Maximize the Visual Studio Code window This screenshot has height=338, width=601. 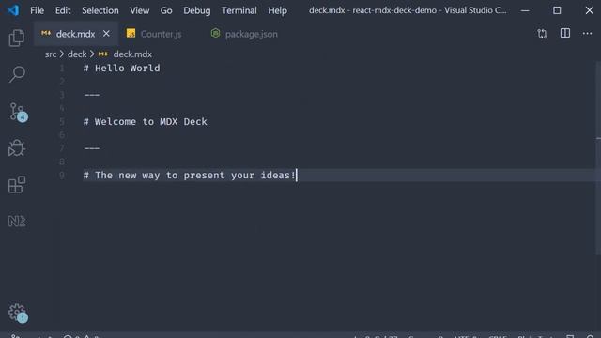[x=557, y=10]
